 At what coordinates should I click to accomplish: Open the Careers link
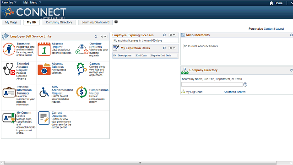click(x=95, y=64)
